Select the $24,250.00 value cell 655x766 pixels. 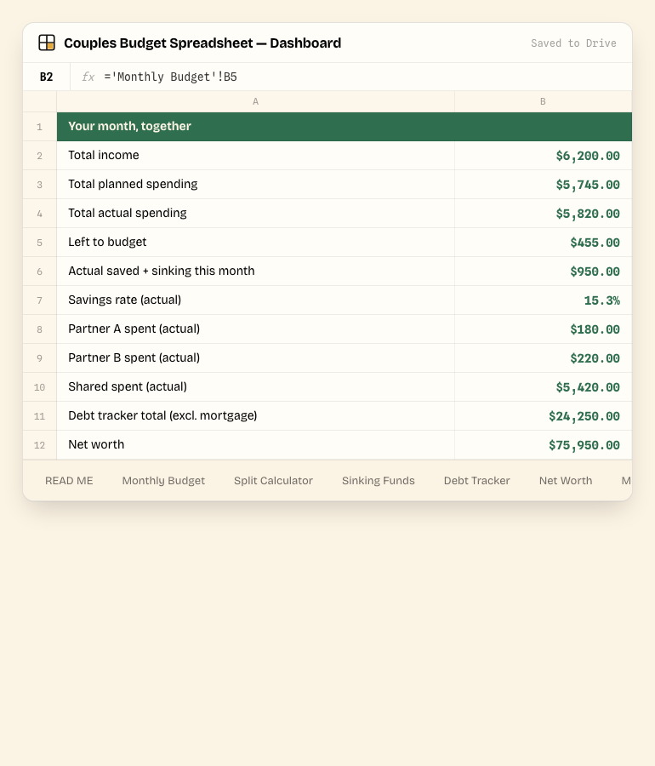point(544,415)
